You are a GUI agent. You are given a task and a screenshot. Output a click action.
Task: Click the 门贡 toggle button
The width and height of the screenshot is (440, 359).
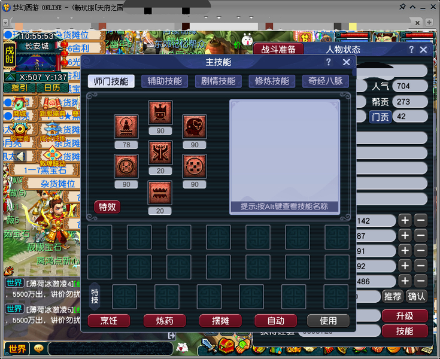[x=380, y=117]
